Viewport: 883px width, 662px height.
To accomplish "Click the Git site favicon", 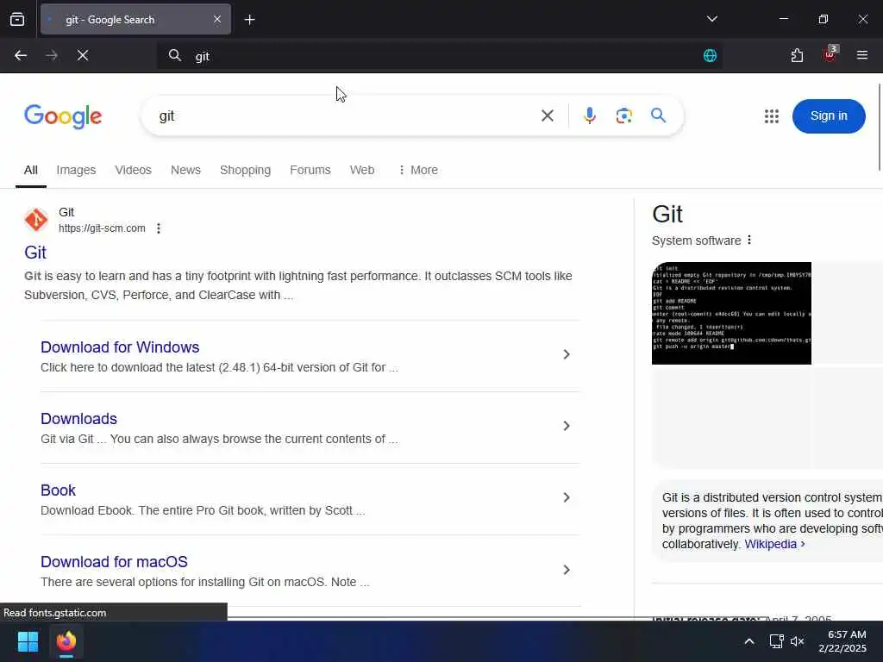I will click(36, 220).
